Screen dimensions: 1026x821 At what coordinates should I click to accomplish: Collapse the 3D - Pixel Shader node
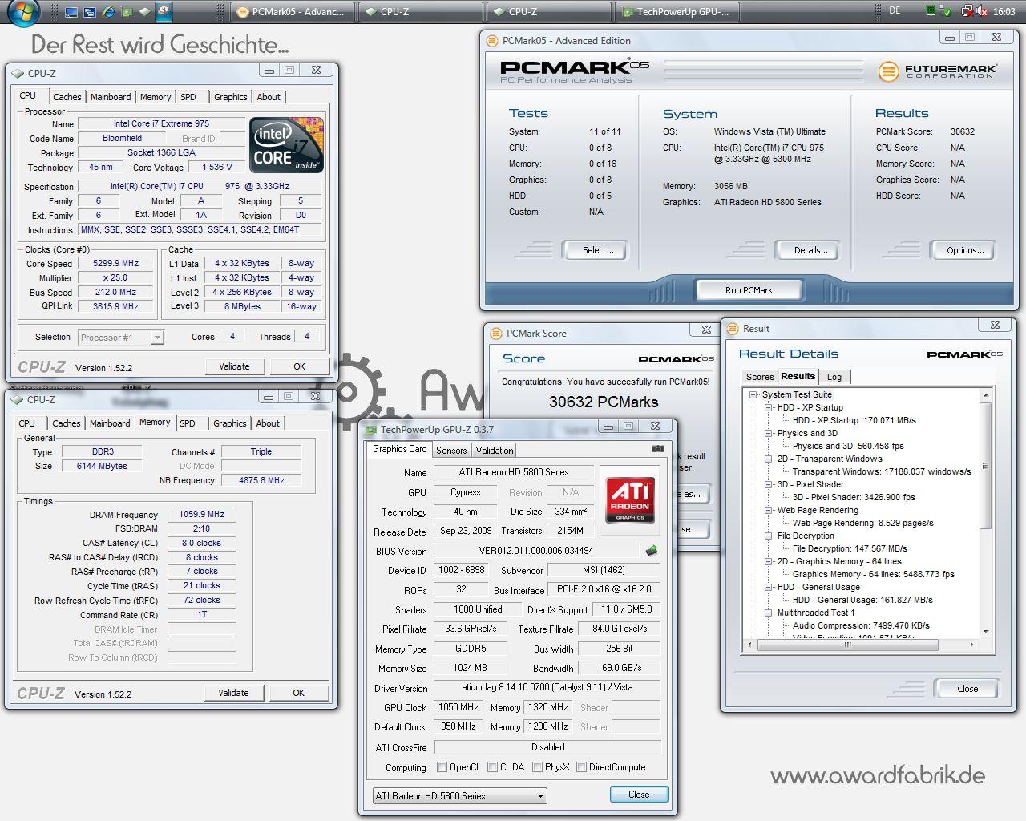point(768,484)
